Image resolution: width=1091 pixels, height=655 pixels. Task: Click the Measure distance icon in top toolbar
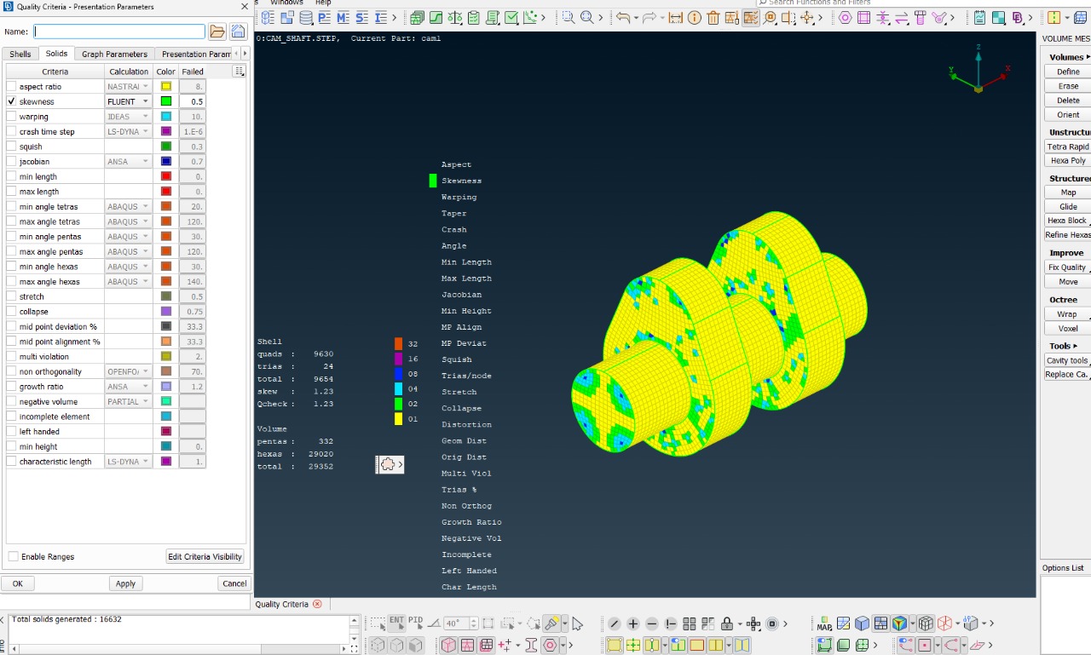coord(676,17)
